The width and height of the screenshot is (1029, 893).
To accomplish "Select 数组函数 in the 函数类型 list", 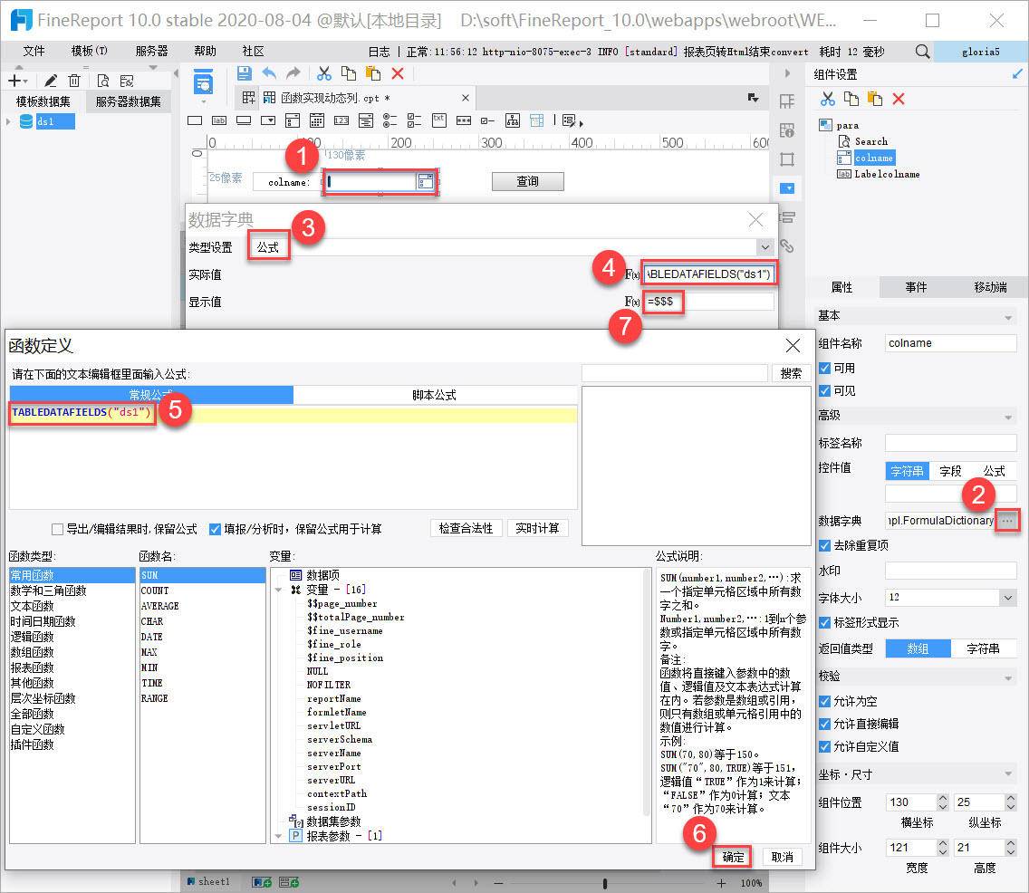I will pos(72,652).
